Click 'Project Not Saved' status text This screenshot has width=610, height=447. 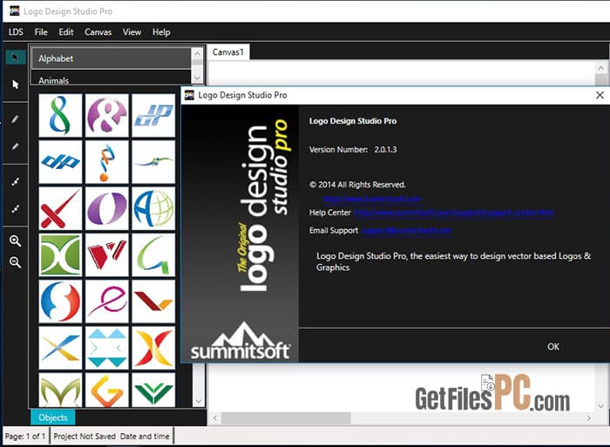85,436
